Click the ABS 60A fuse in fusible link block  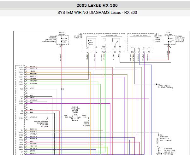click(x=169, y=40)
